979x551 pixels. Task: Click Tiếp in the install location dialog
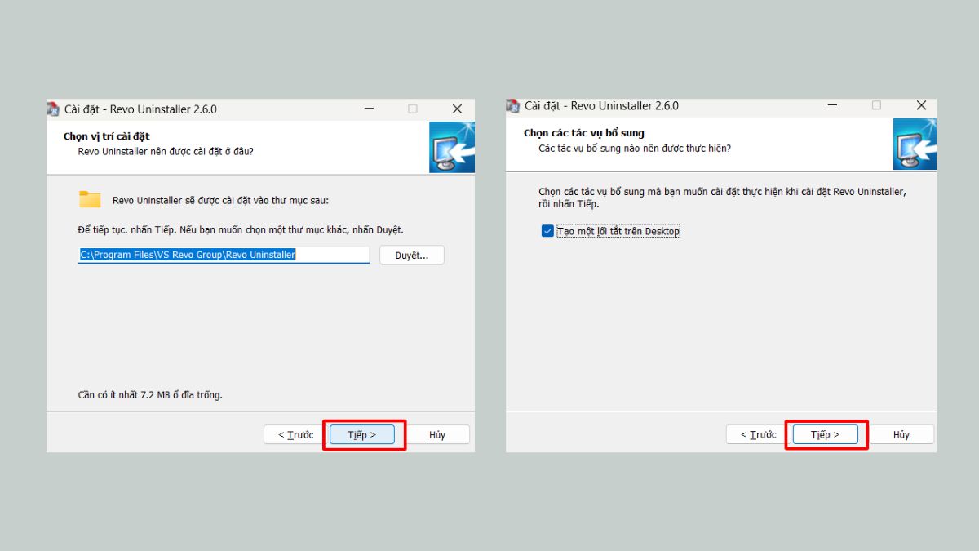(x=362, y=435)
